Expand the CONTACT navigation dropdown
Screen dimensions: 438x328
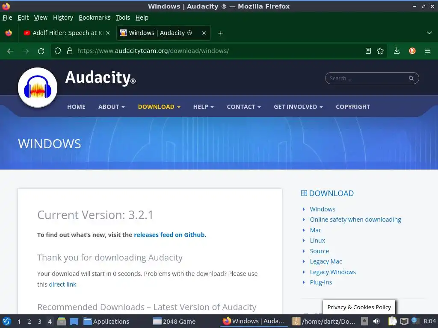(243, 107)
